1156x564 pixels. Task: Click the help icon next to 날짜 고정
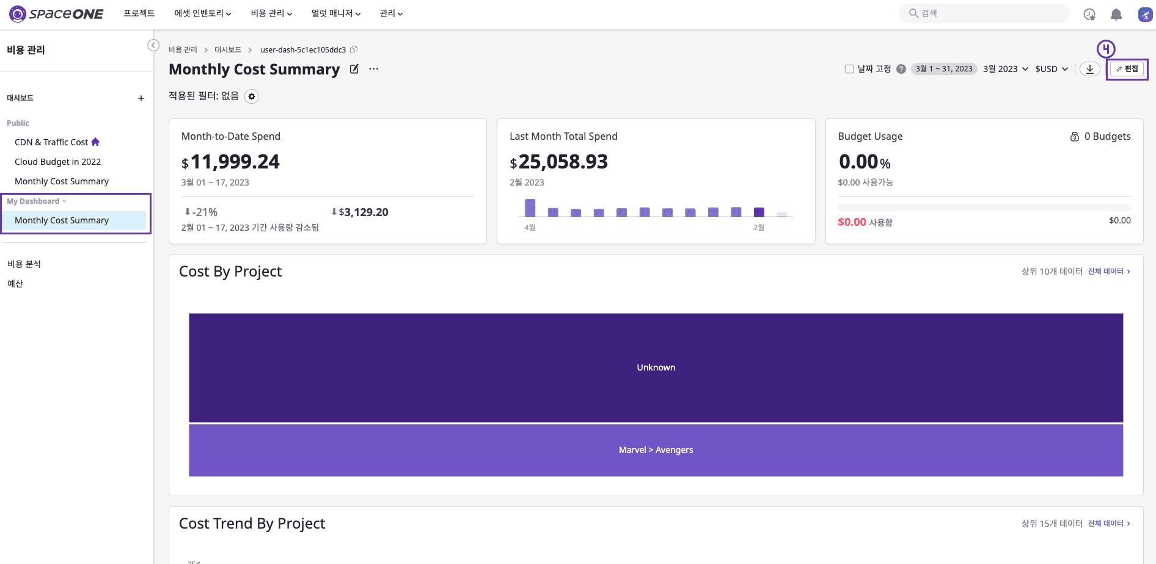pyautogui.click(x=901, y=69)
